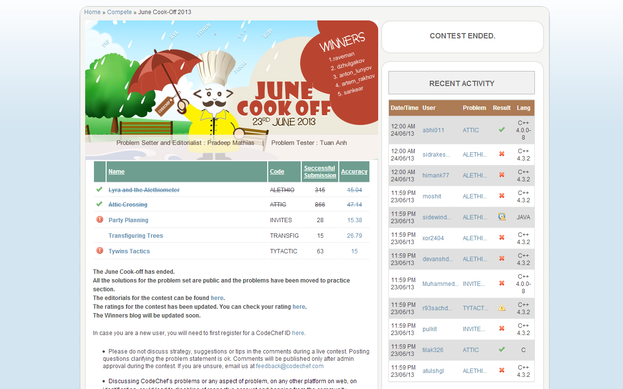The width and height of the screenshot is (623, 389).
Task: Go to Home in the breadcrumb
Action: (92, 12)
